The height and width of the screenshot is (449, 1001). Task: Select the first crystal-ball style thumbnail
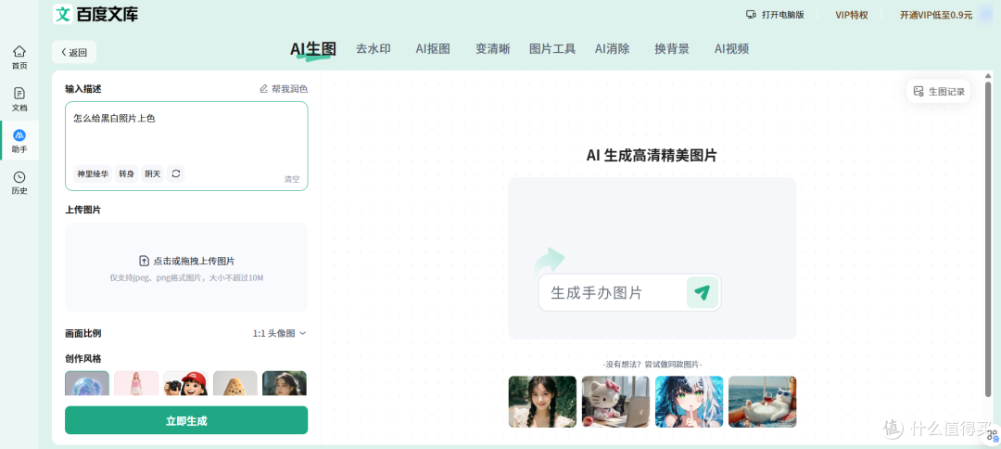(87, 383)
